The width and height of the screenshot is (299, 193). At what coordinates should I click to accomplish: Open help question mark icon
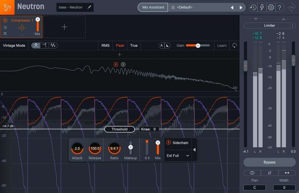coord(279,7)
